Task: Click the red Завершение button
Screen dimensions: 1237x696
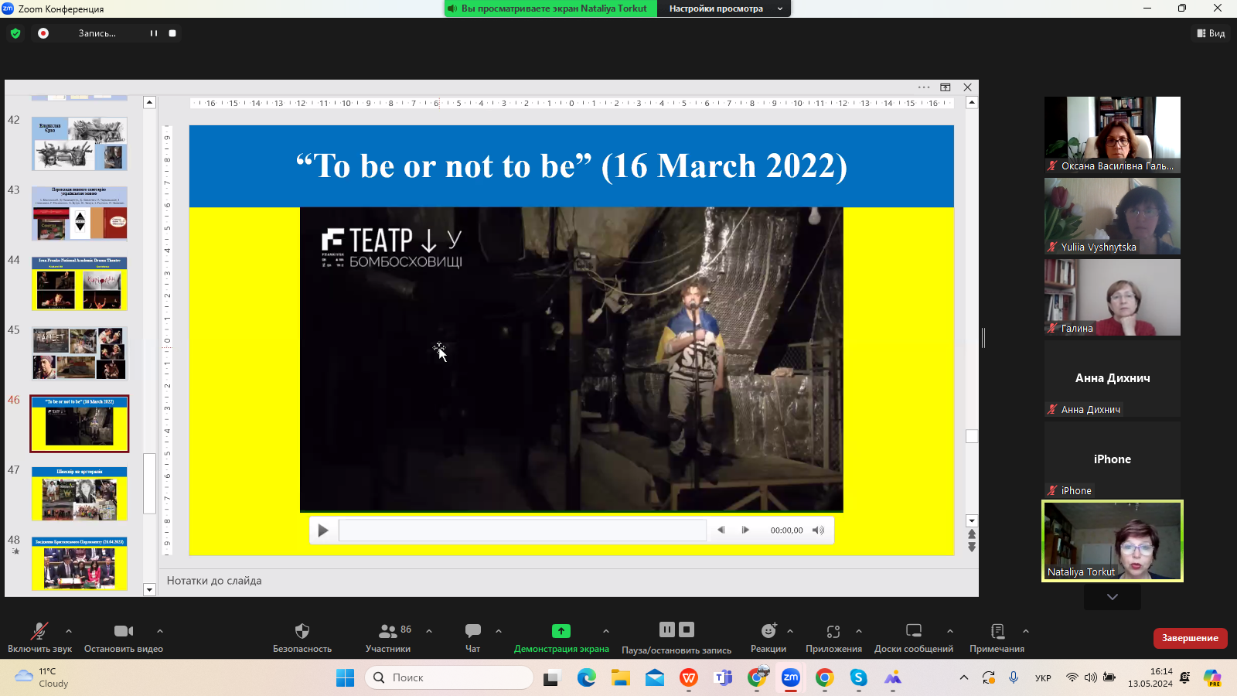Action: [x=1190, y=638]
